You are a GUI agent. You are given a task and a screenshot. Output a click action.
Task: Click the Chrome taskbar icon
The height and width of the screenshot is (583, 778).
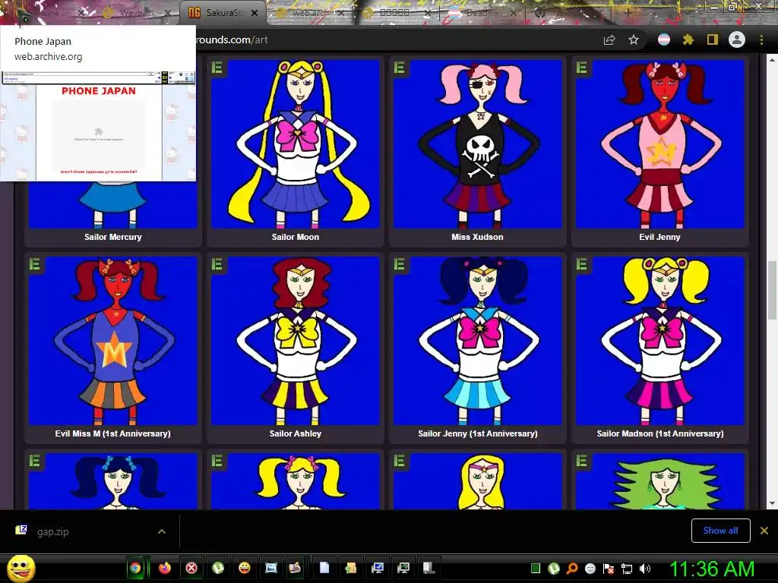click(135, 568)
